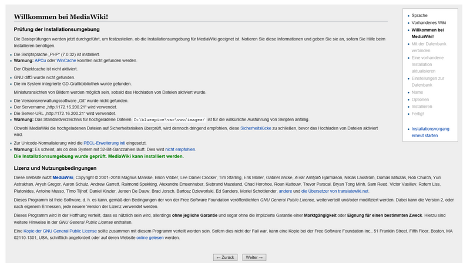Select the 'Vorhandenes Wiki' sidebar step
This screenshot has height=263, width=470.
pyautogui.click(x=428, y=23)
